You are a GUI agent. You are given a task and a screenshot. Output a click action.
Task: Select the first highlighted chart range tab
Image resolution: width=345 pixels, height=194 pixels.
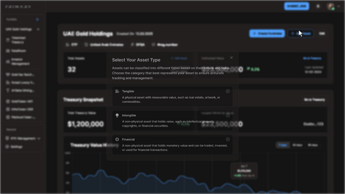[x=282, y=145]
